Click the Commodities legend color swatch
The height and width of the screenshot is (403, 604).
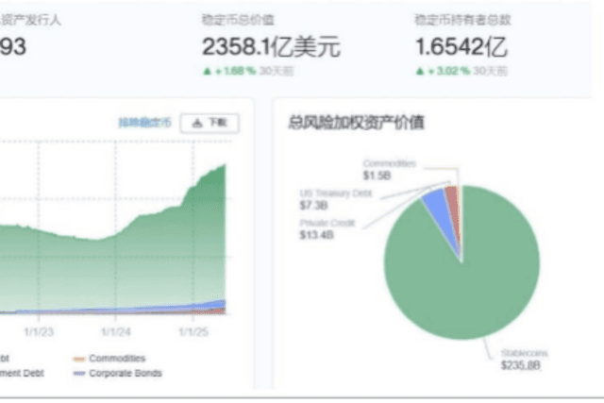click(x=79, y=359)
